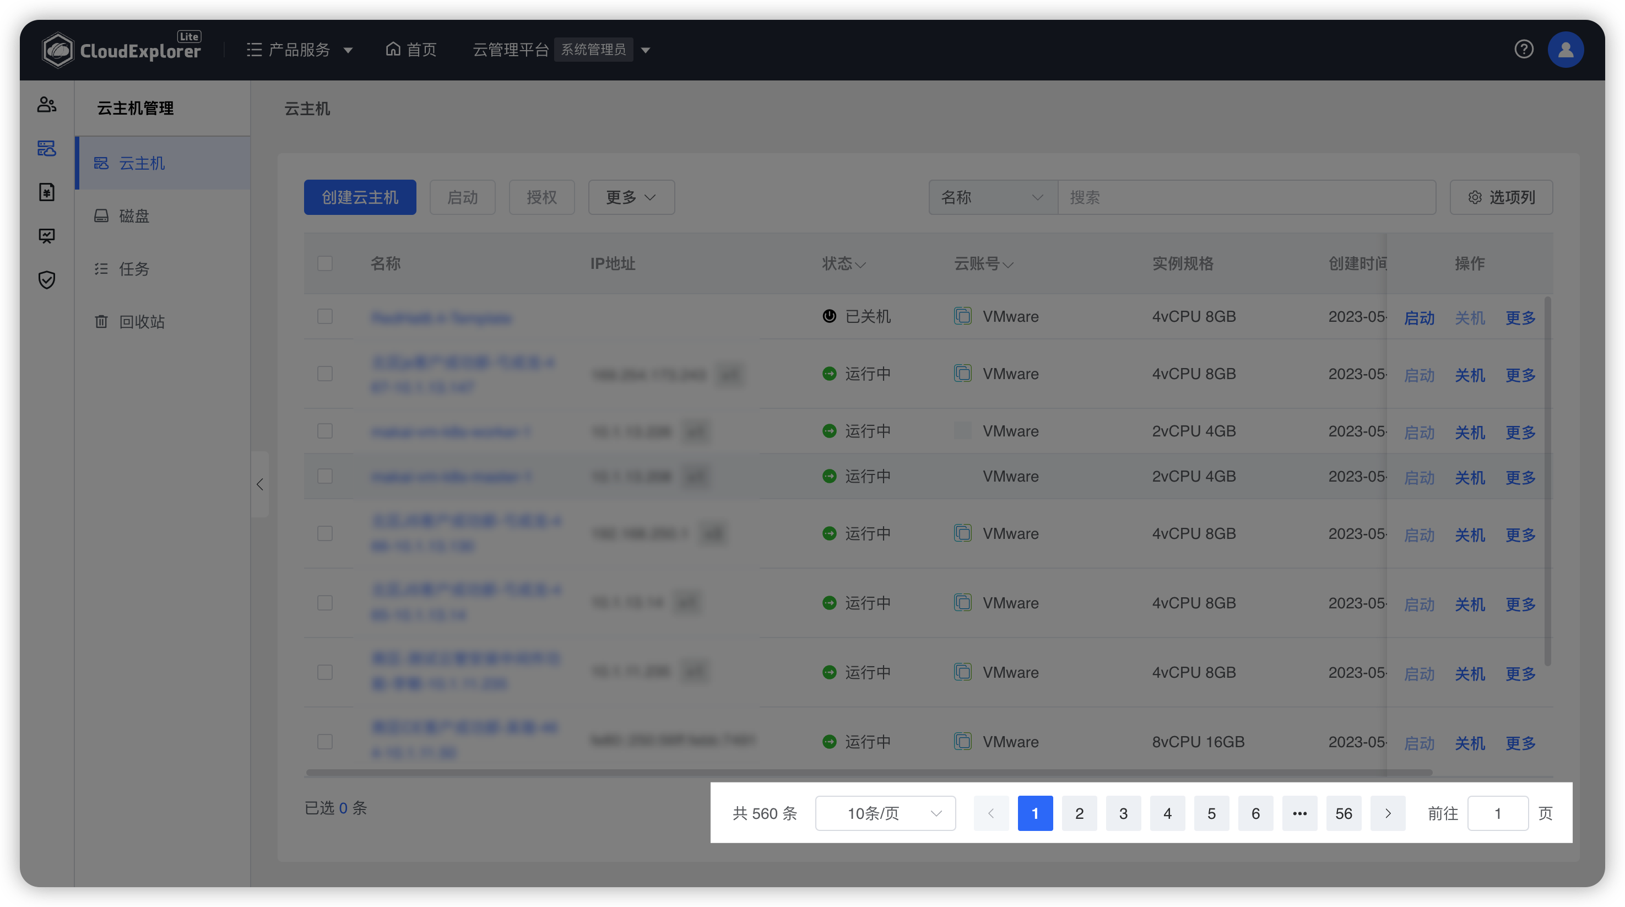Image resolution: width=1625 pixels, height=907 pixels.
Task: Jump to page 56 in pagination
Action: tap(1344, 813)
